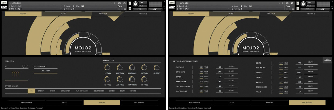Select RETRO tab in Effects-page panel
This screenshot has height=110, width=334.
pos(63,14)
